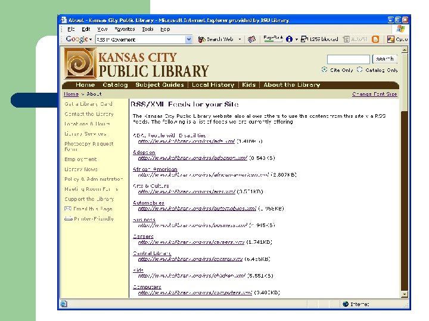Click Contact the Library sidebar link
The width and height of the screenshot is (429, 321).
coord(89,114)
